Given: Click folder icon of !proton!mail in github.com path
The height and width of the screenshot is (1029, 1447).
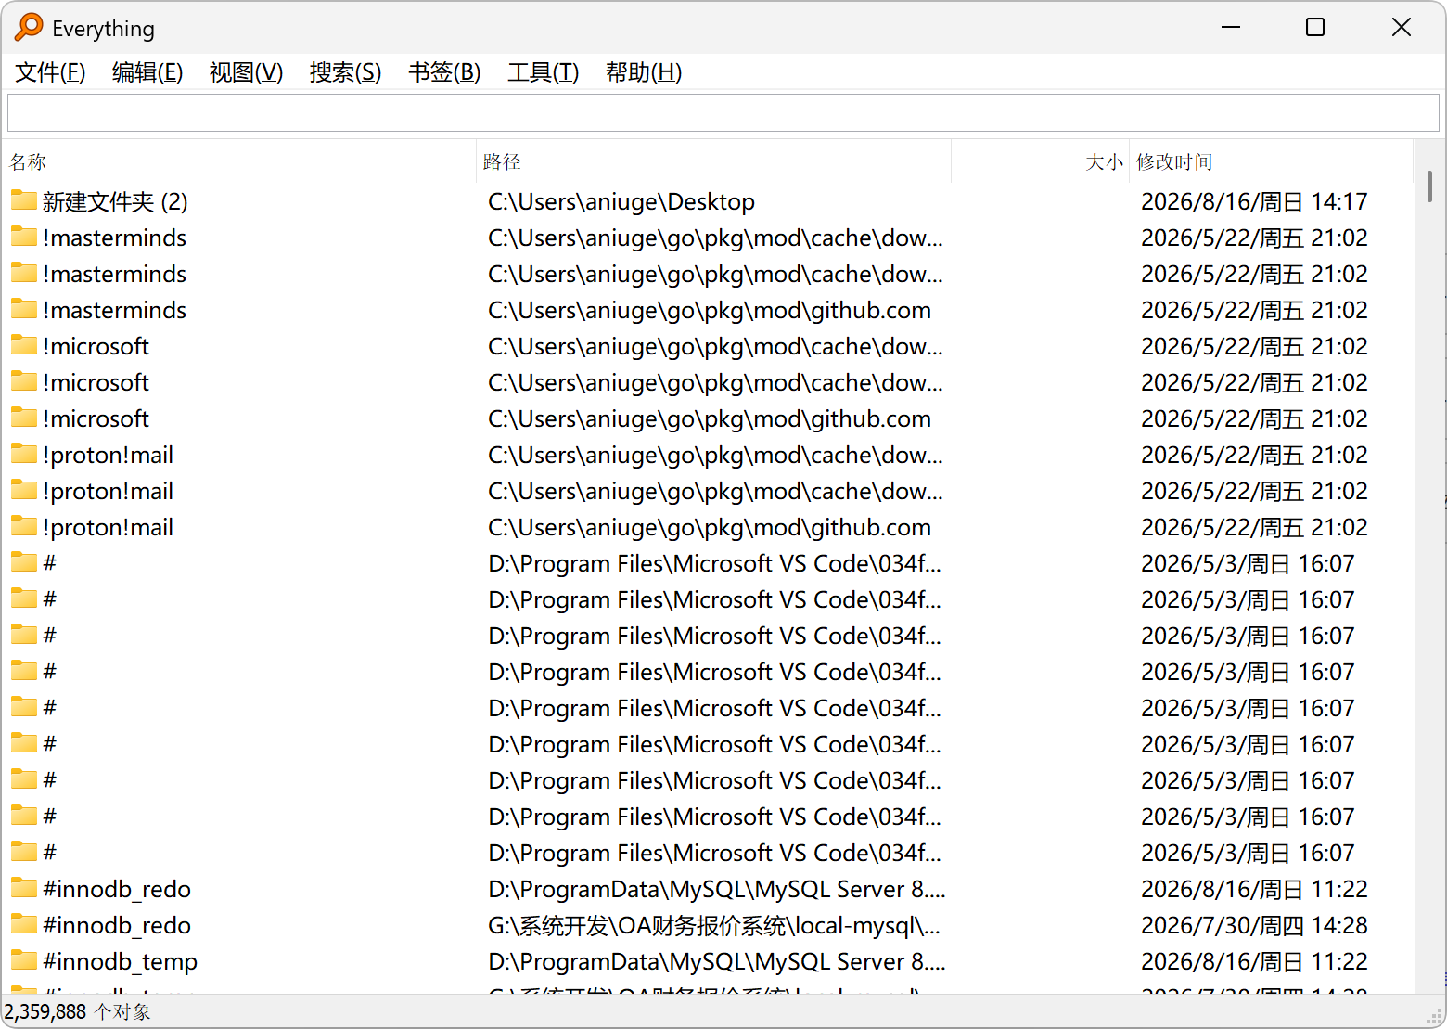Looking at the screenshot, I should pyautogui.click(x=24, y=526).
